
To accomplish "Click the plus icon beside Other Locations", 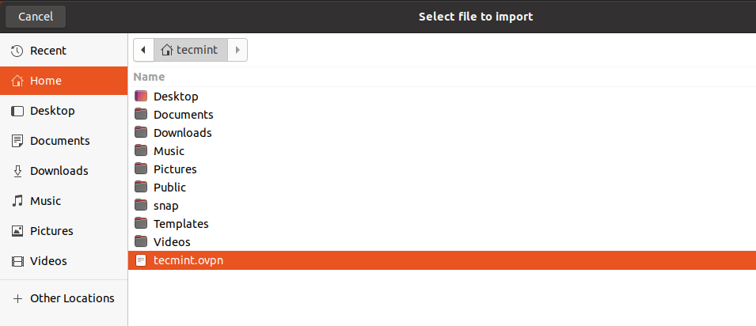I will pyautogui.click(x=17, y=298).
